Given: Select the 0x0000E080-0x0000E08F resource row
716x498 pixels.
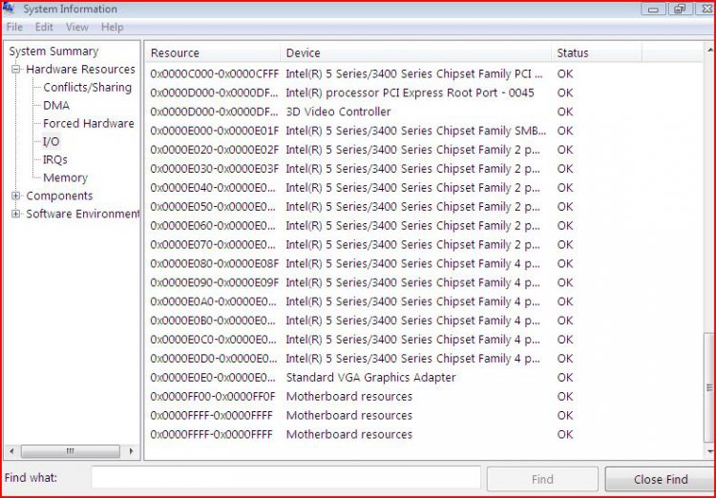Looking at the screenshot, I should [x=425, y=264].
